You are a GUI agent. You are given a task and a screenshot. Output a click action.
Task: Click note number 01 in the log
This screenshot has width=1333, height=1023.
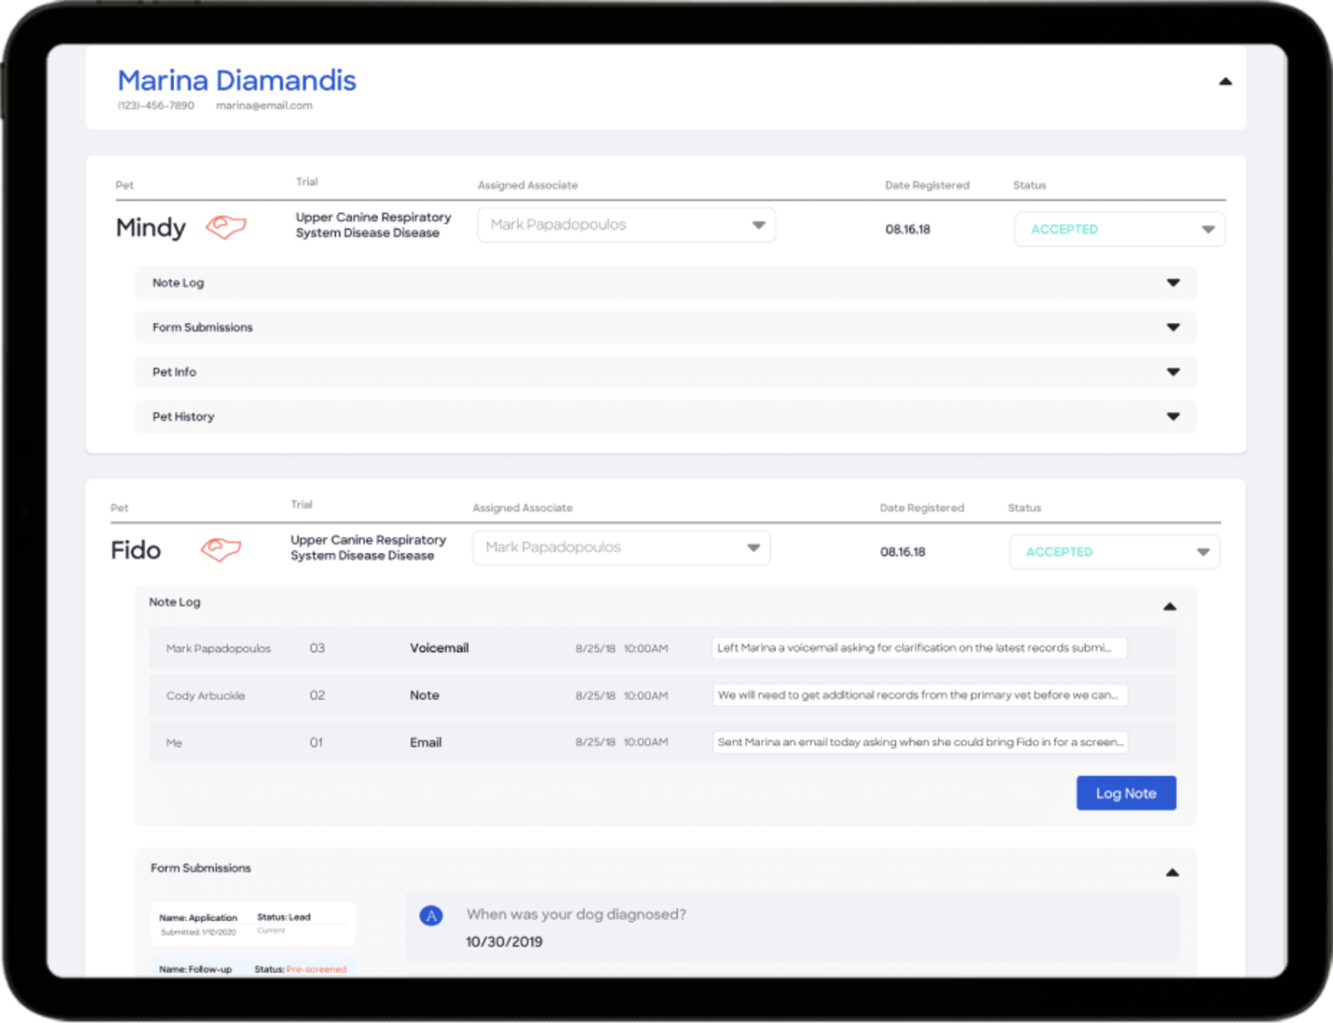[316, 742]
